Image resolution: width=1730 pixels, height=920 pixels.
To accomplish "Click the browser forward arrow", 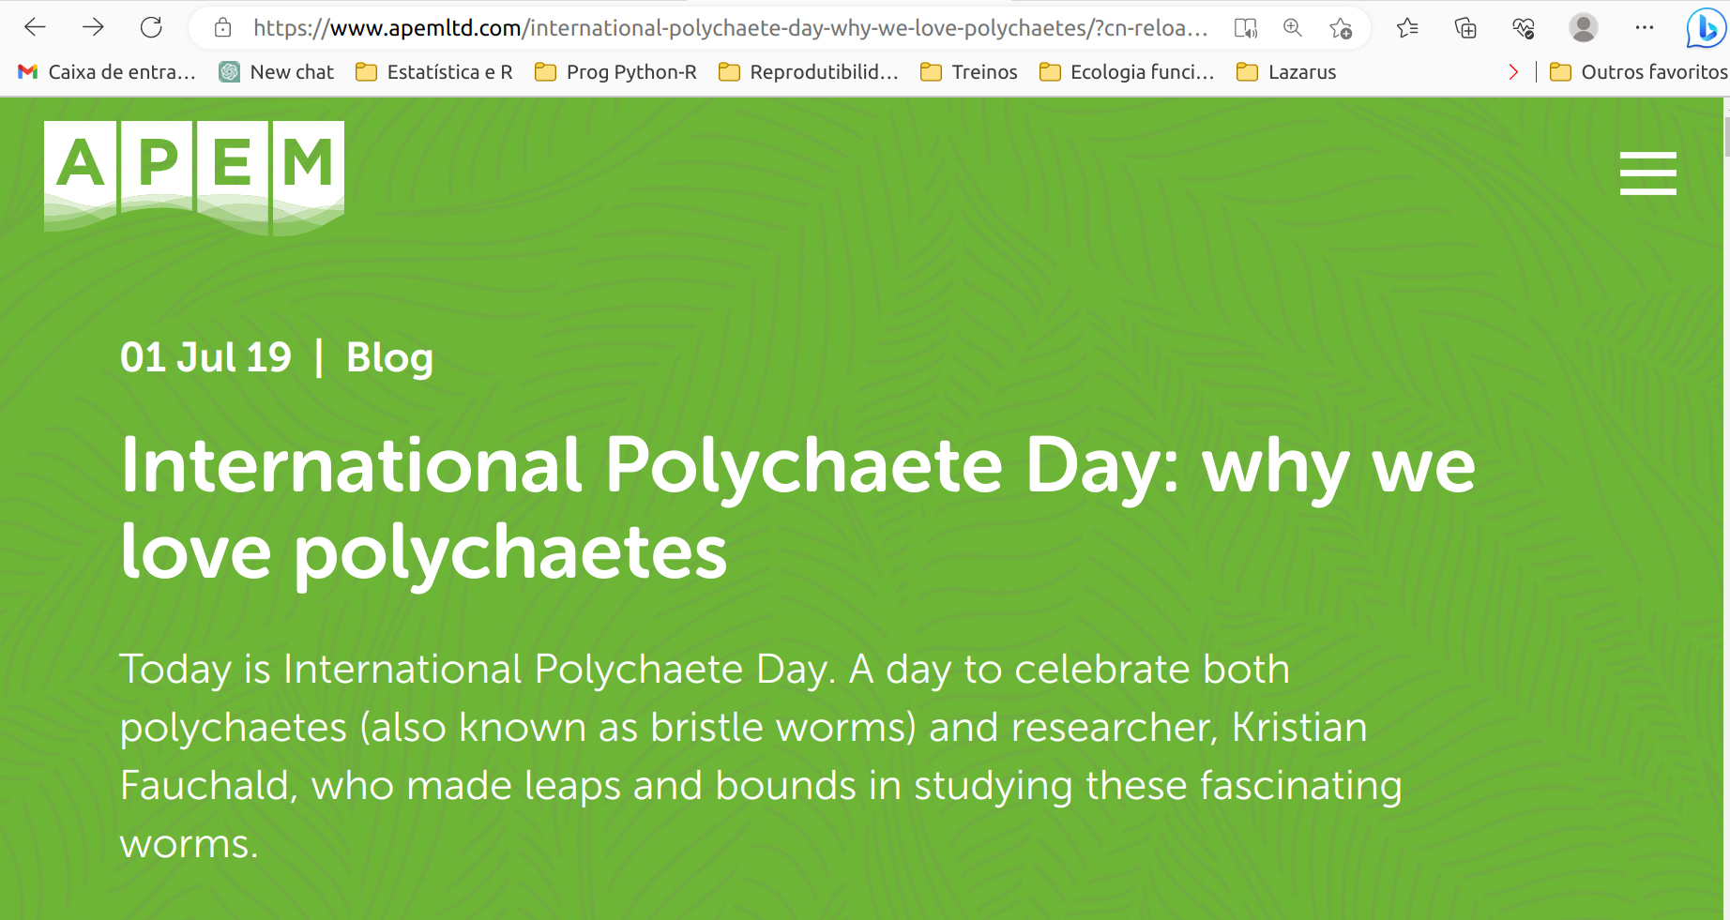I will coord(93,27).
